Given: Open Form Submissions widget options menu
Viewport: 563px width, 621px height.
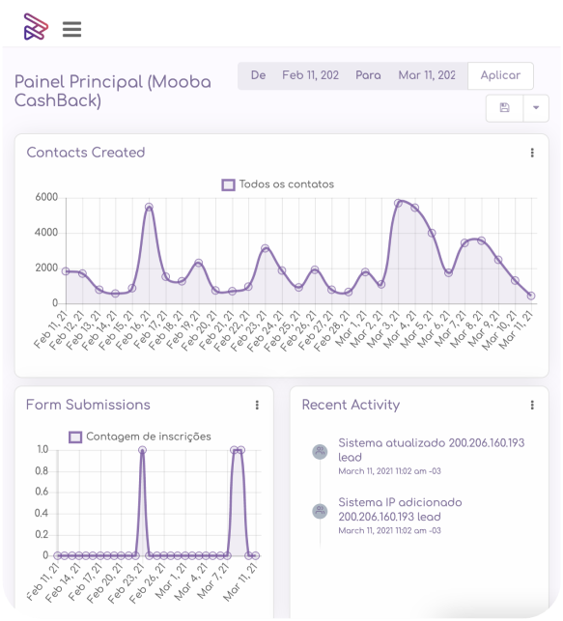Looking at the screenshot, I should 257,405.
